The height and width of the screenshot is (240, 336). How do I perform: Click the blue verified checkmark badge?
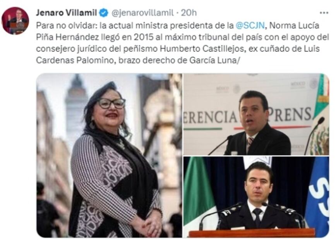104,13
